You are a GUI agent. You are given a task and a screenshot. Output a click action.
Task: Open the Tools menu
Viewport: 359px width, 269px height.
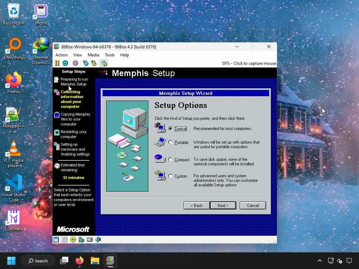tap(110, 55)
